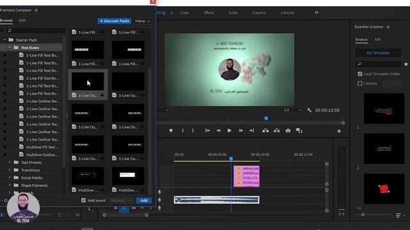
Task: Uncheck Local Templates Folder
Action: tap(360, 74)
